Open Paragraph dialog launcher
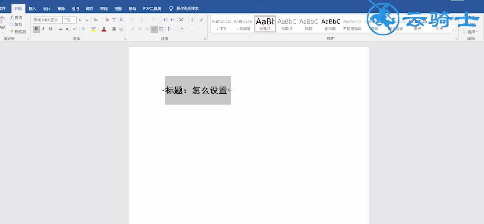Screen dimensions: 484x224 [205, 39]
